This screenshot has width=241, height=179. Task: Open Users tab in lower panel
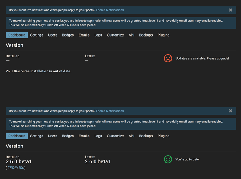point(53,136)
